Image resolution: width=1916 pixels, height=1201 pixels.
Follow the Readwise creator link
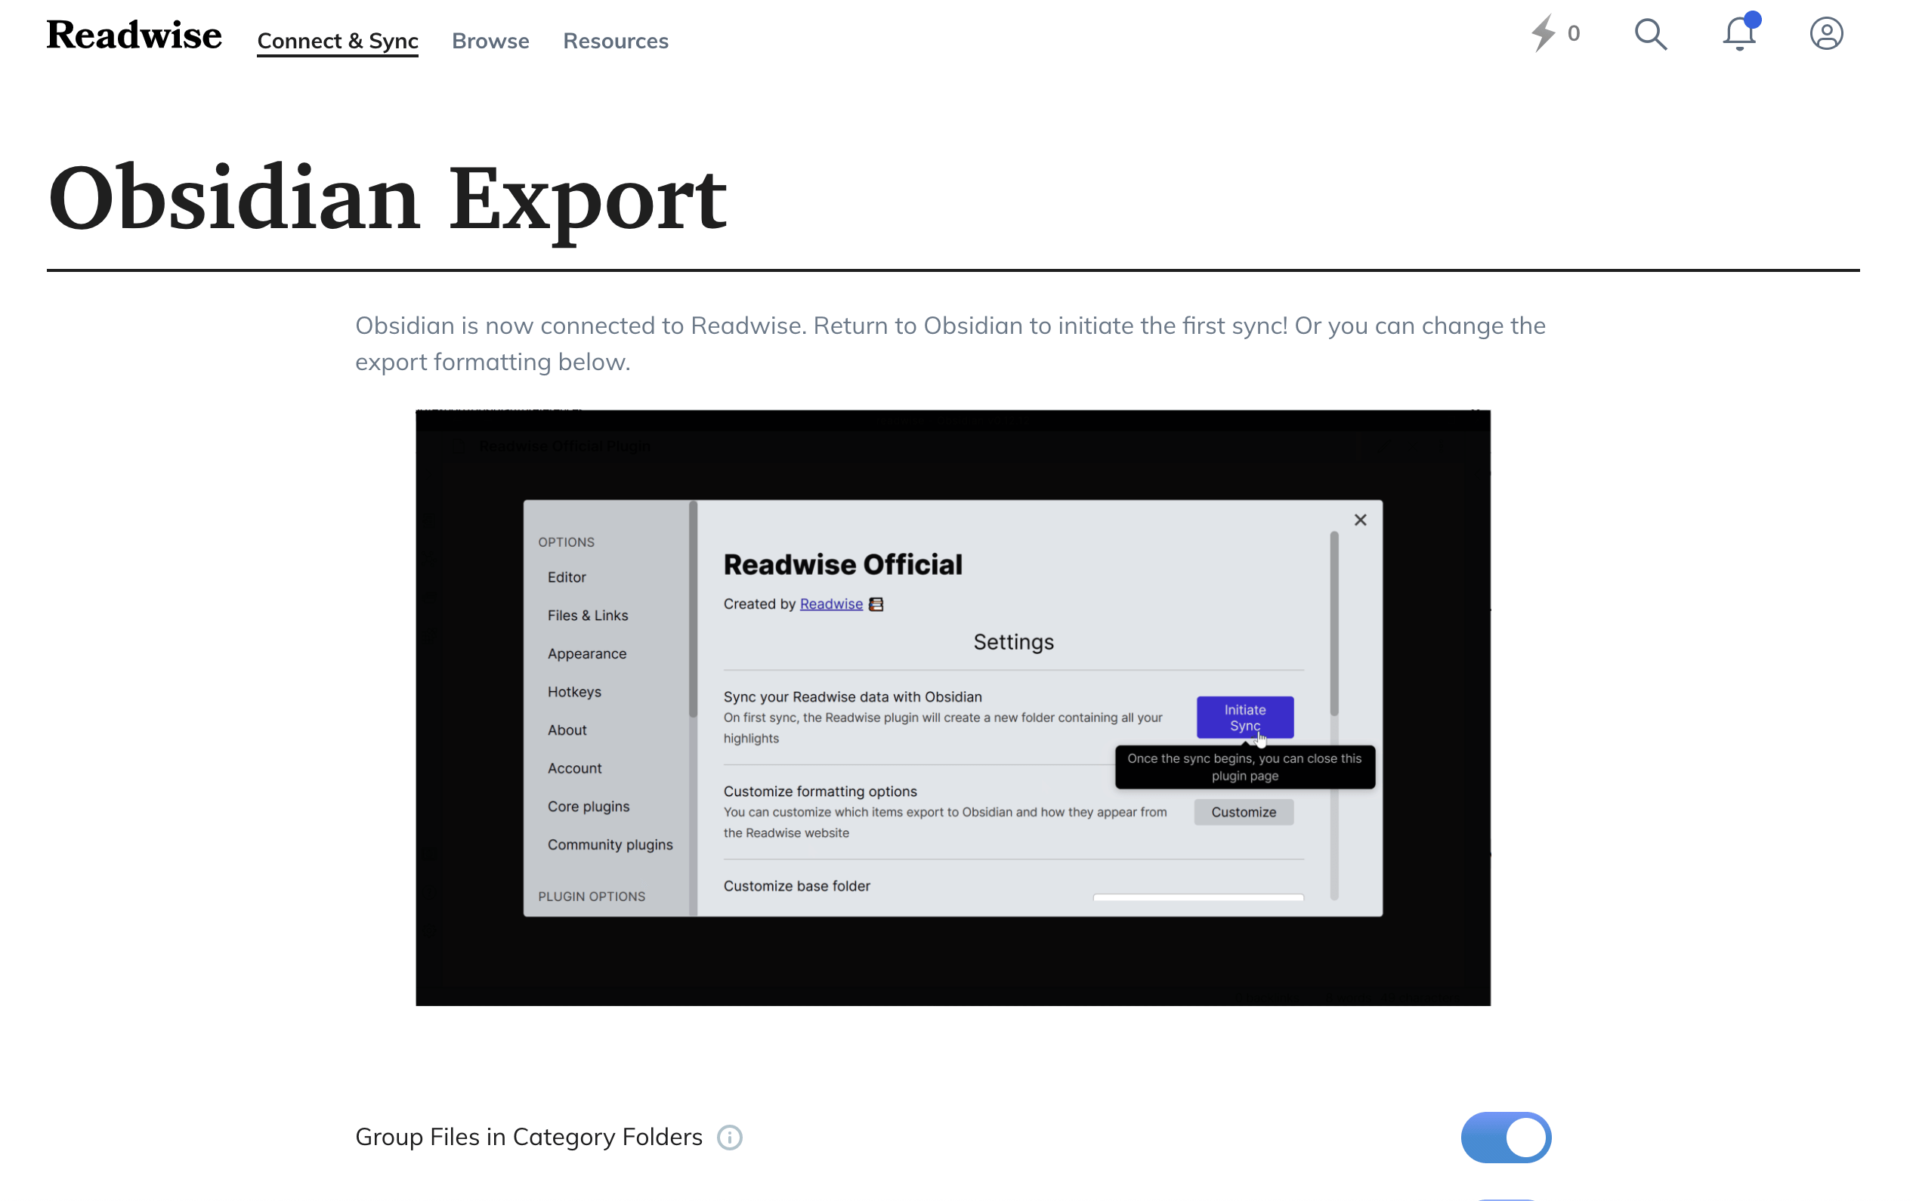831,604
